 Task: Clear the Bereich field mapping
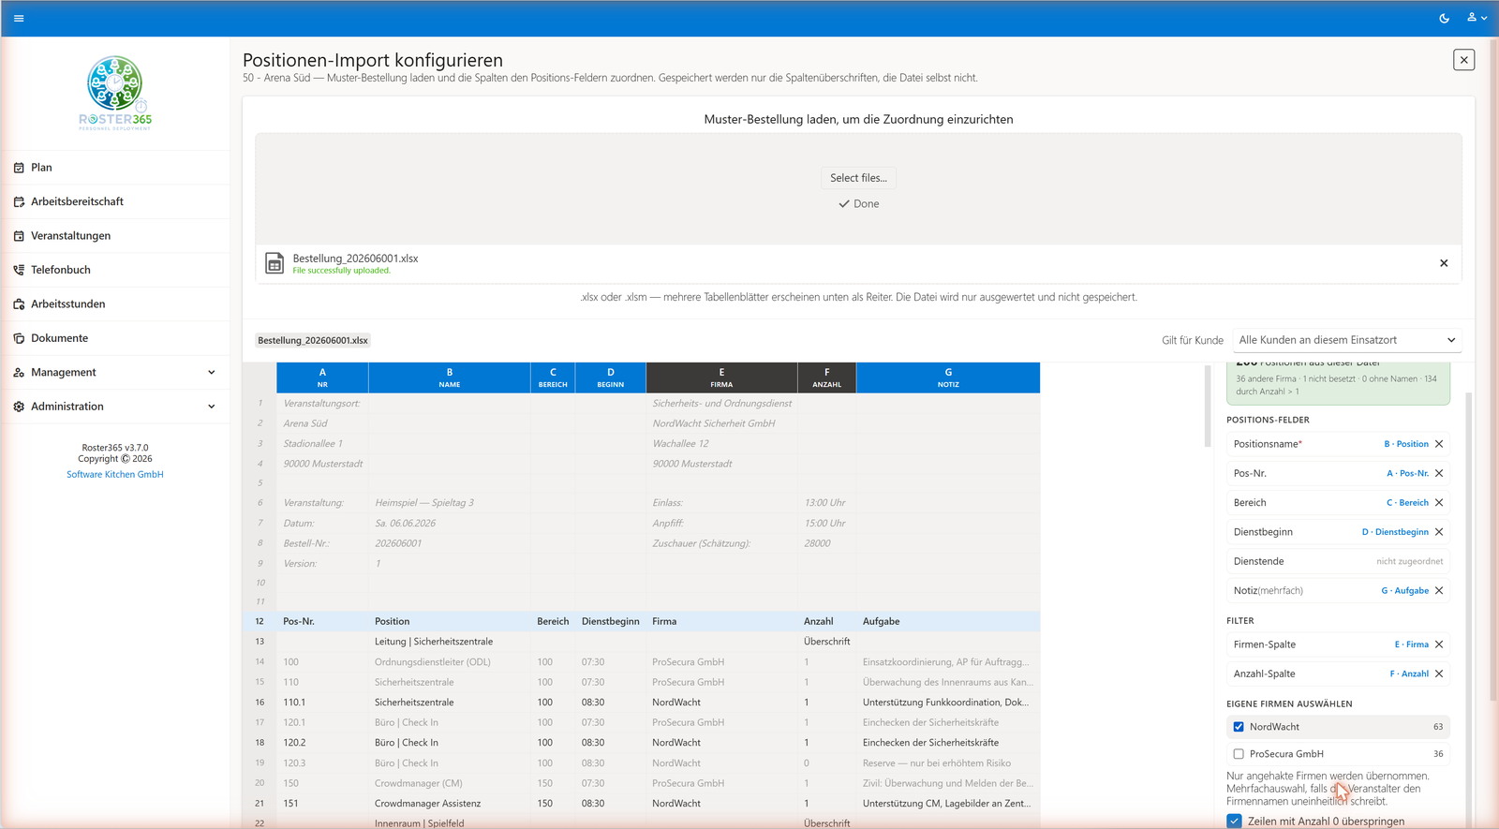pyautogui.click(x=1439, y=503)
